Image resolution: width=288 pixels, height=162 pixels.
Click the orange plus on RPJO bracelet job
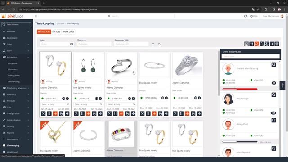coord(154,113)
